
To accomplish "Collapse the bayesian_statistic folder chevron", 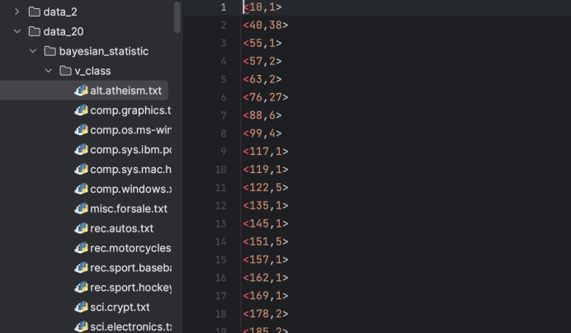I will (x=33, y=51).
